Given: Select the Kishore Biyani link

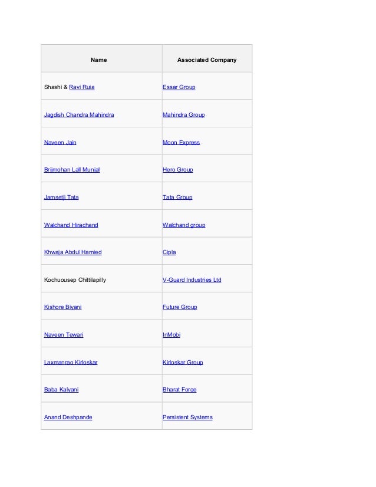Looking at the screenshot, I should [x=62, y=307].
